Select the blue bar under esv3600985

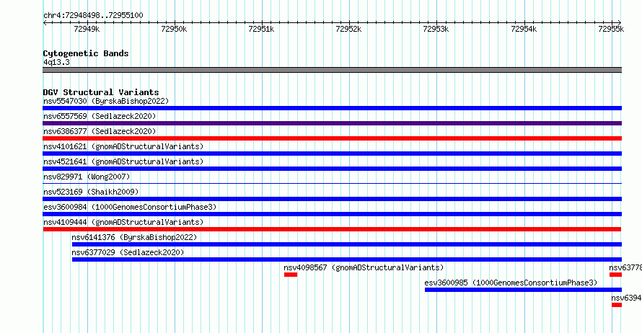523,290
